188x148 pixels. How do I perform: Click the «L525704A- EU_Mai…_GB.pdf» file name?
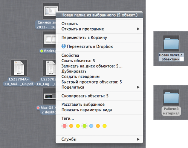(19, 82)
